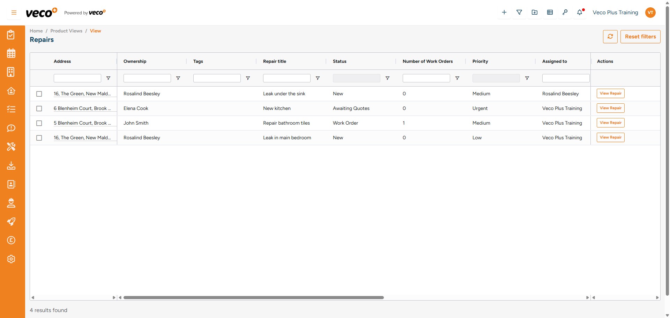Select the checkbox for Repair bathroom tiles row
The image size is (670, 318).
click(x=39, y=123)
